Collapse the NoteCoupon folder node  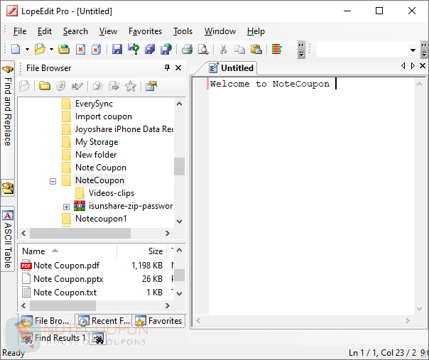[53, 181]
